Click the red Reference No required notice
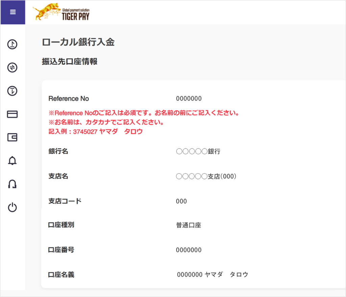The height and width of the screenshot is (297, 346). pyautogui.click(x=144, y=113)
